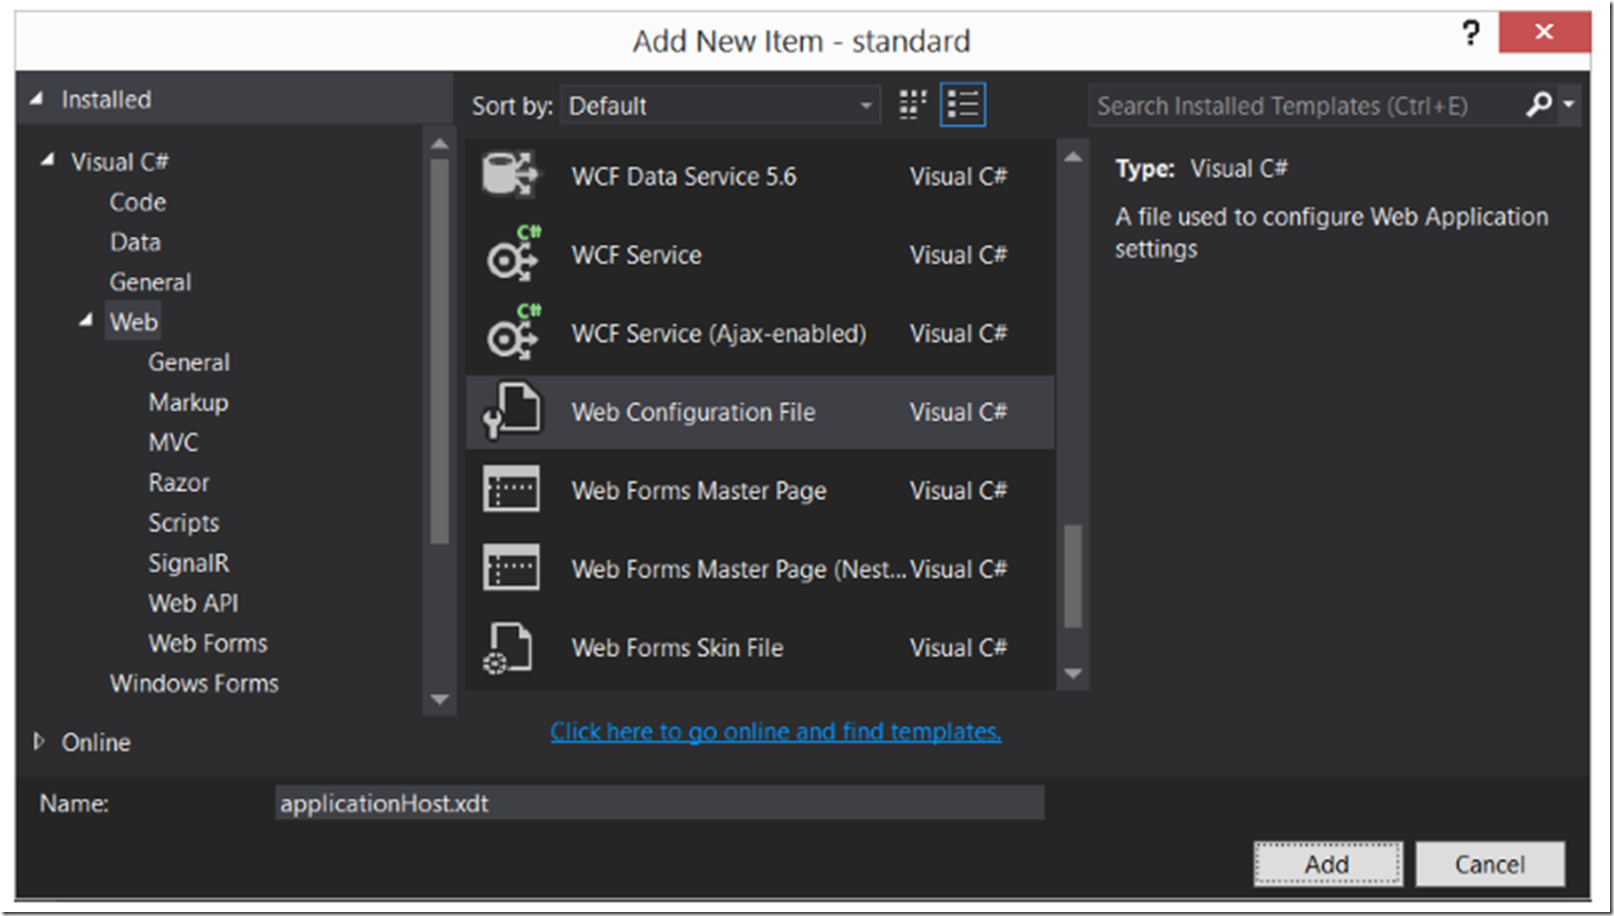The image size is (1614, 916).
Task: Select General under Web
Action: click(189, 362)
